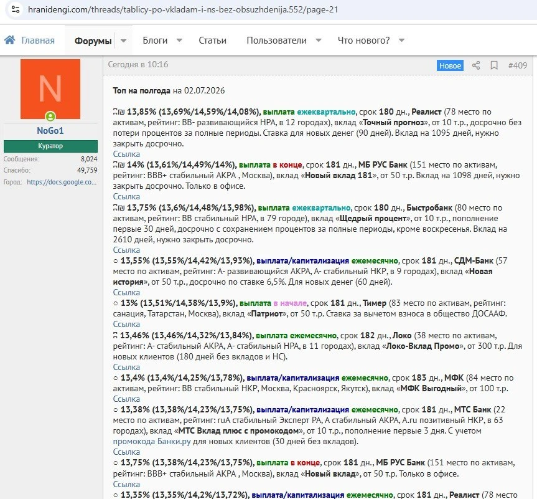Click the address bar URL field
This screenshot has height=499, width=537.
coord(183,9)
